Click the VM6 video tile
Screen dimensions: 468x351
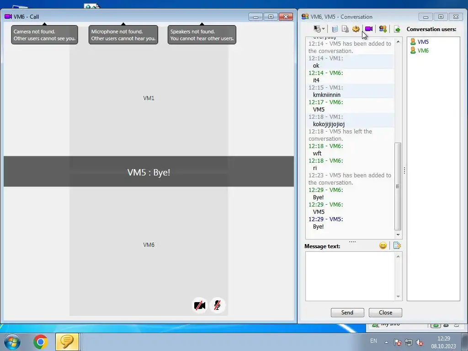tap(149, 245)
